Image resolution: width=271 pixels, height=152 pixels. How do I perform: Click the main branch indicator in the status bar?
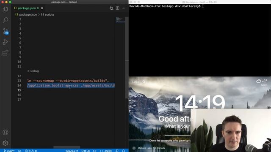[x=9, y=151]
